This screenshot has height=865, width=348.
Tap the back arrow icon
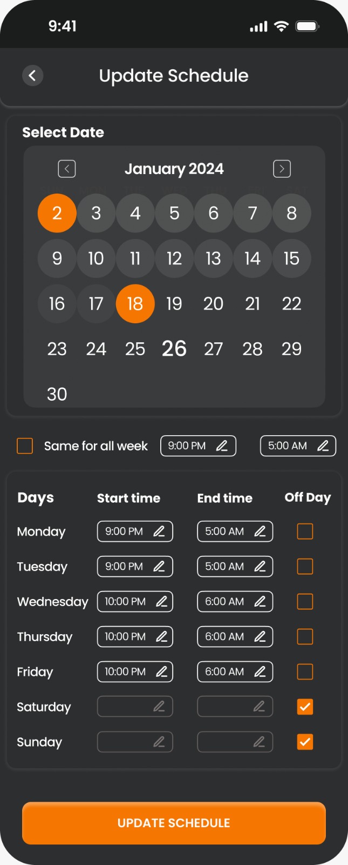tap(32, 76)
